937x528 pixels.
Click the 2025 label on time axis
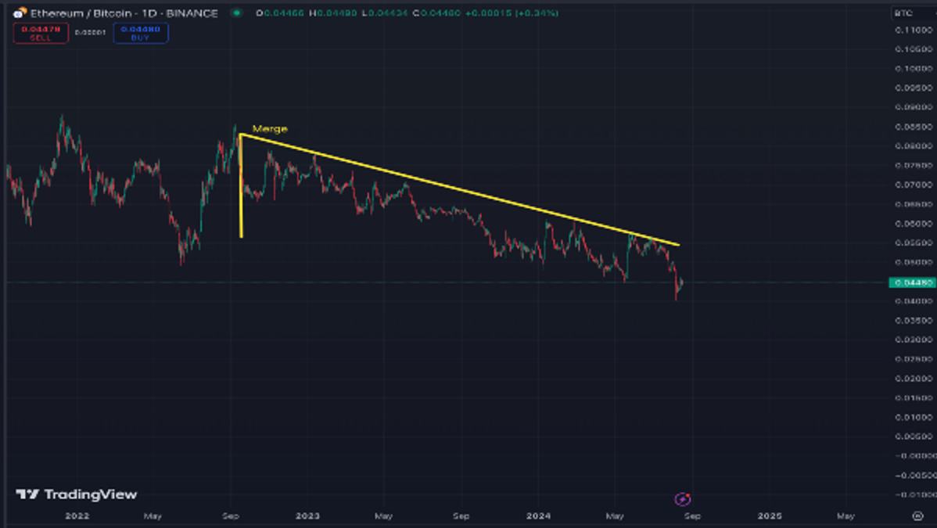[x=769, y=515]
